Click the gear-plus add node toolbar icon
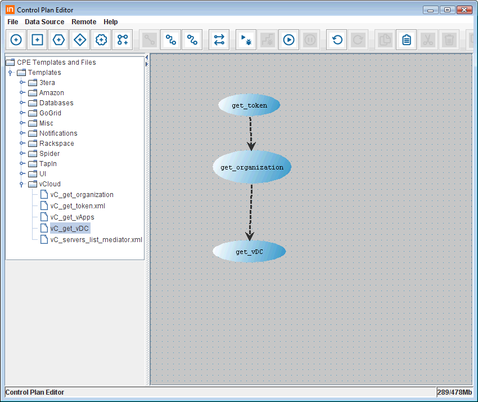The height and width of the screenshot is (402, 478). [x=101, y=40]
